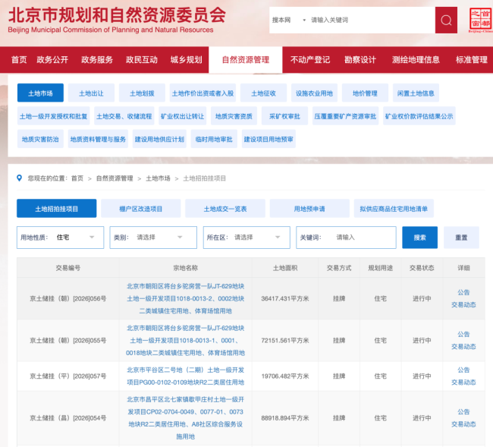Click the red search magnifier button
Image resolution: width=493 pixels, height=447 pixels.
(446, 20)
